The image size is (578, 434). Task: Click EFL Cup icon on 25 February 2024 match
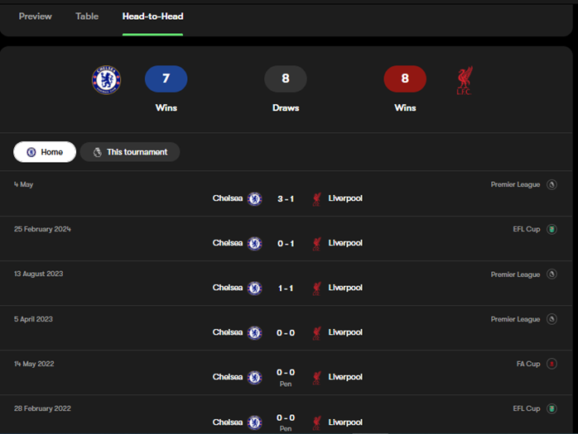tap(552, 230)
